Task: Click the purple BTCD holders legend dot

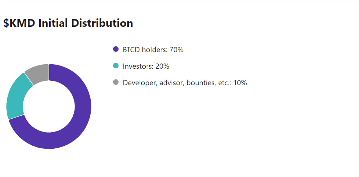Action: pyautogui.click(x=116, y=49)
